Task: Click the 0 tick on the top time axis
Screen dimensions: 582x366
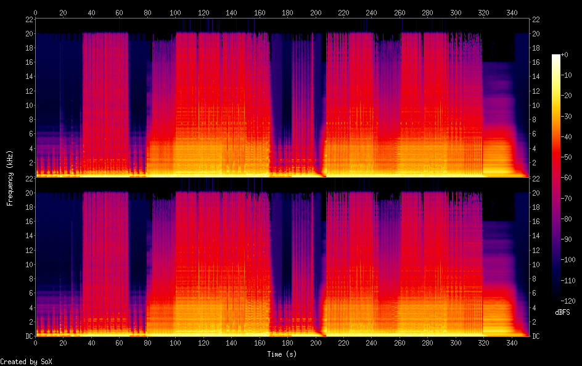Action: tap(36, 12)
